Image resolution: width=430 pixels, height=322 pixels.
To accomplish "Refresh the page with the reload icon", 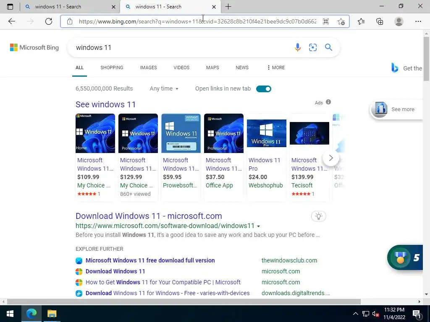I will coord(49,21).
